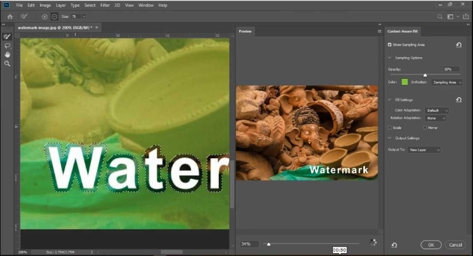Open the Output To dropdown

[x=424, y=150]
